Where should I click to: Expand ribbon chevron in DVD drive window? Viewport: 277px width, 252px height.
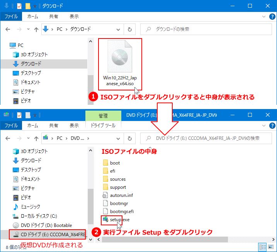[x=264, y=126]
